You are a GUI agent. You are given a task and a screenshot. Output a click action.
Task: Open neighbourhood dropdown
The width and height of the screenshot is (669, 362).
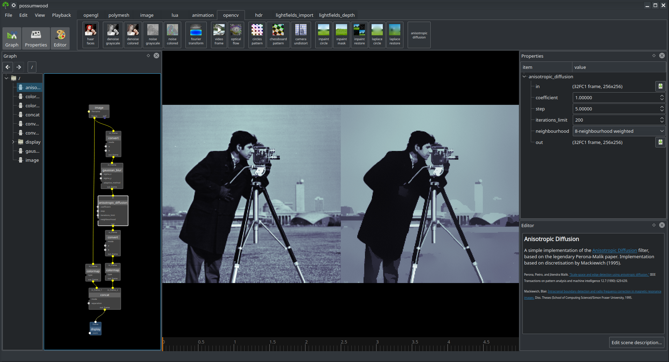619,131
